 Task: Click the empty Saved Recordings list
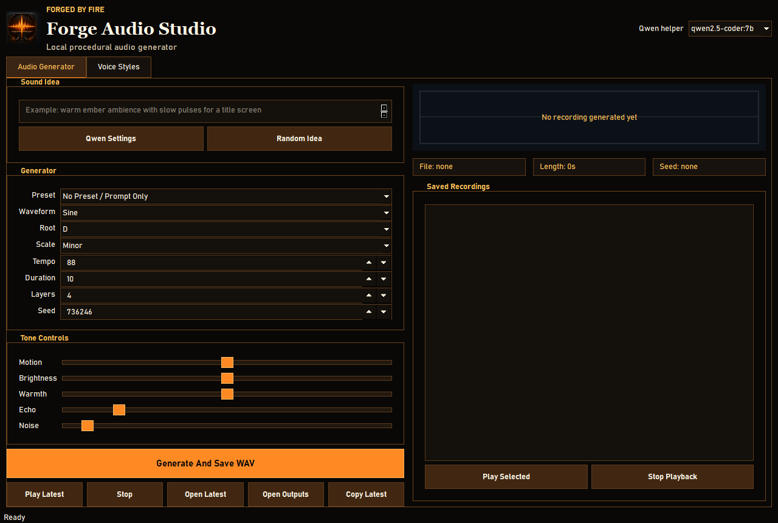point(589,333)
